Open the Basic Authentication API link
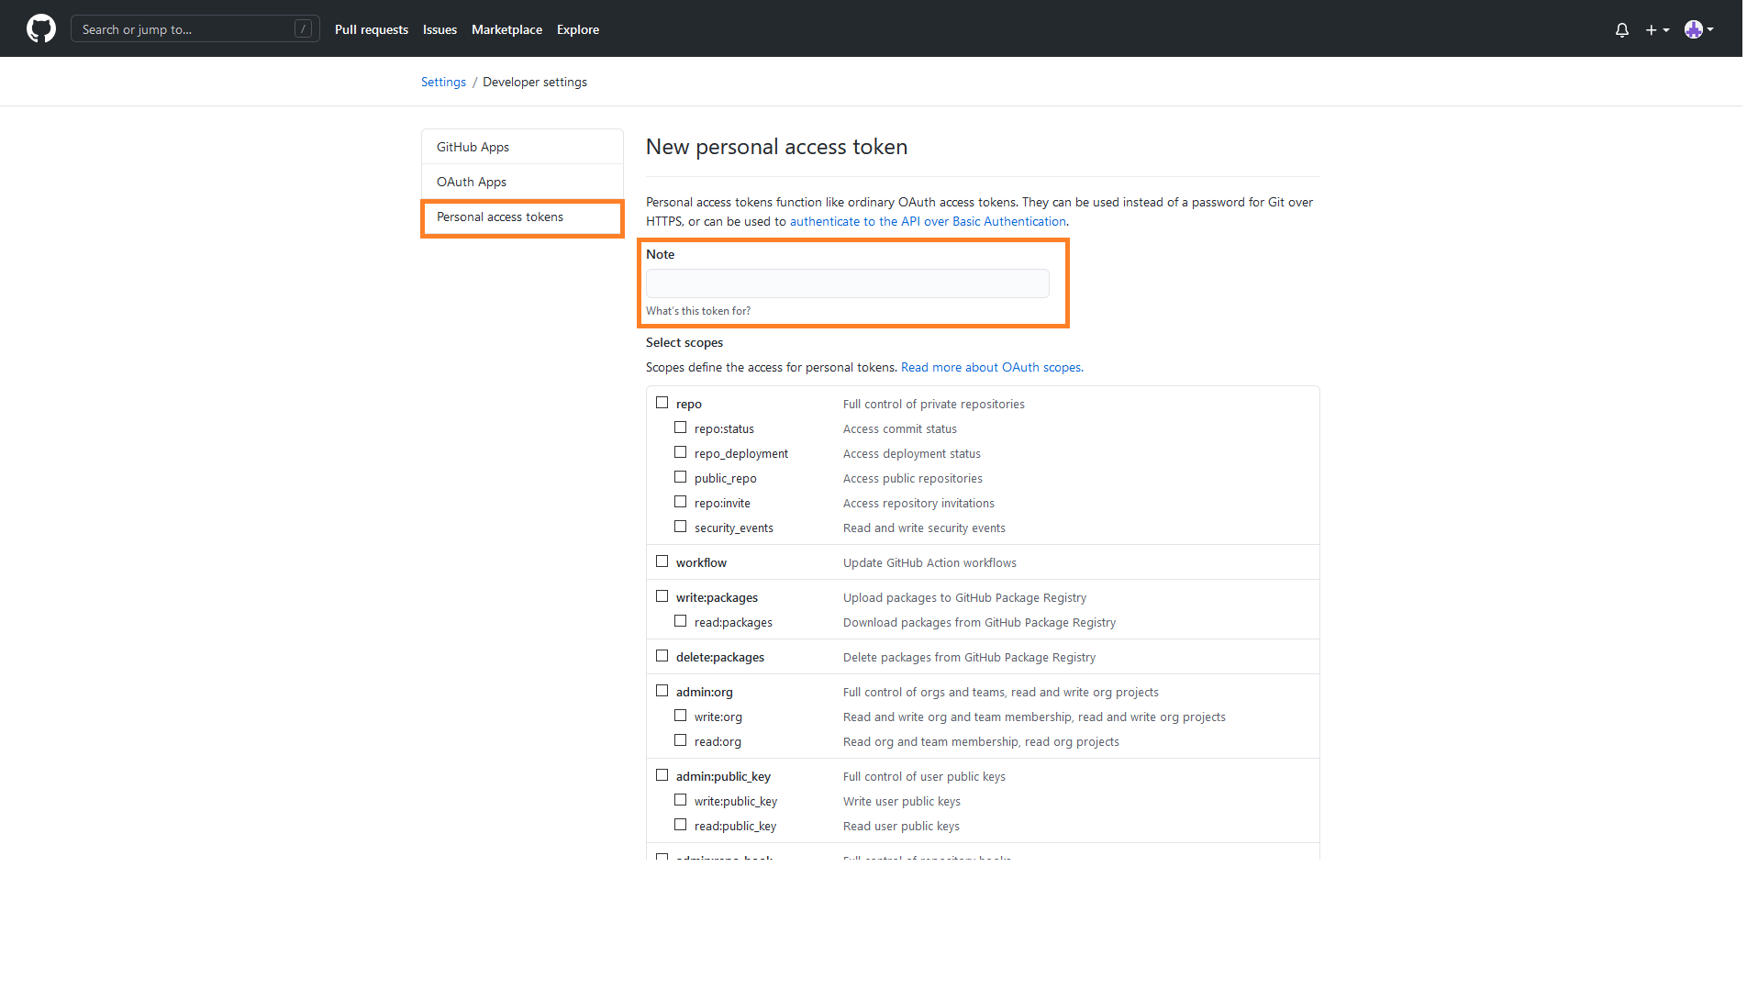 (x=927, y=221)
